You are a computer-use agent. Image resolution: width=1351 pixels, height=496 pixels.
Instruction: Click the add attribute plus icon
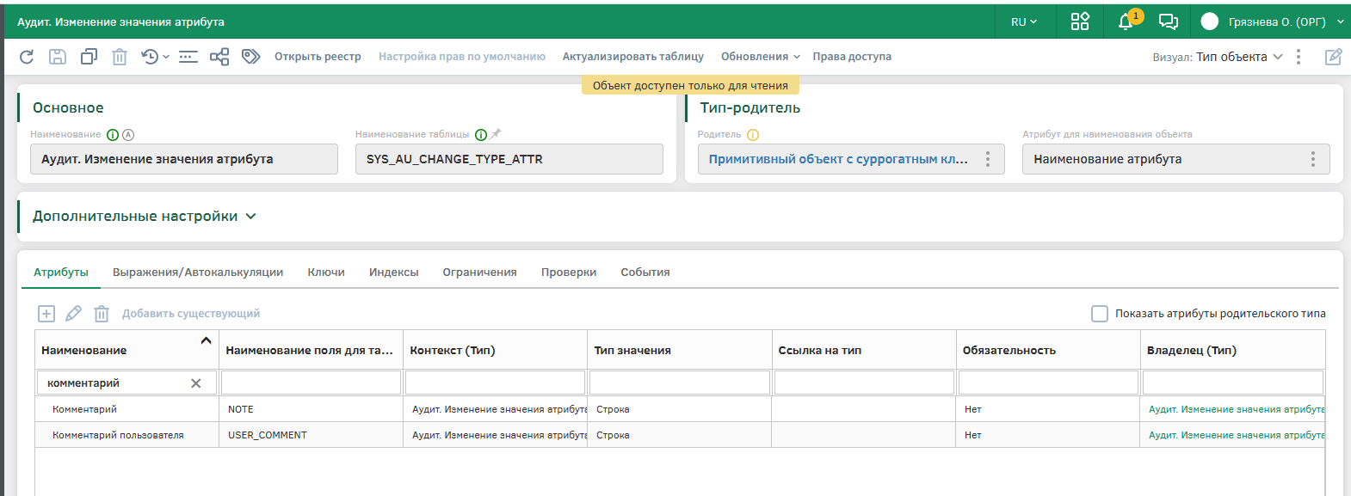coord(46,314)
